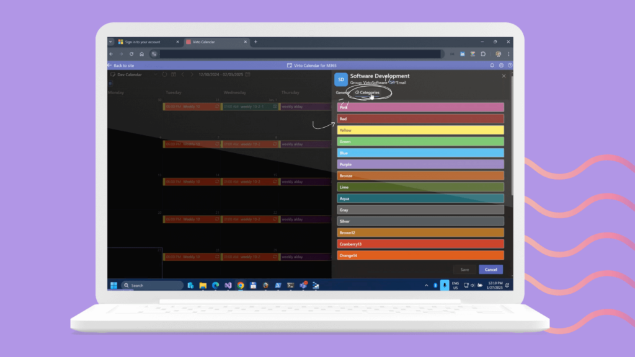Select the Cranberry13 category bar

pyautogui.click(x=420, y=244)
